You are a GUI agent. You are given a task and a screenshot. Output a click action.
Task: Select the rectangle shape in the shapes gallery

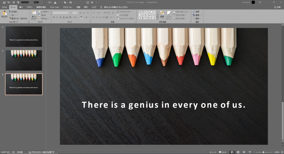(x=151, y=12)
